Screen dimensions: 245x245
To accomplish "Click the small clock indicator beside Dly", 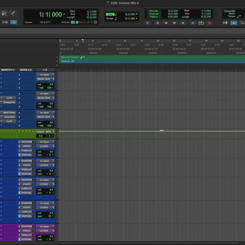I will (x=85, y=22).
